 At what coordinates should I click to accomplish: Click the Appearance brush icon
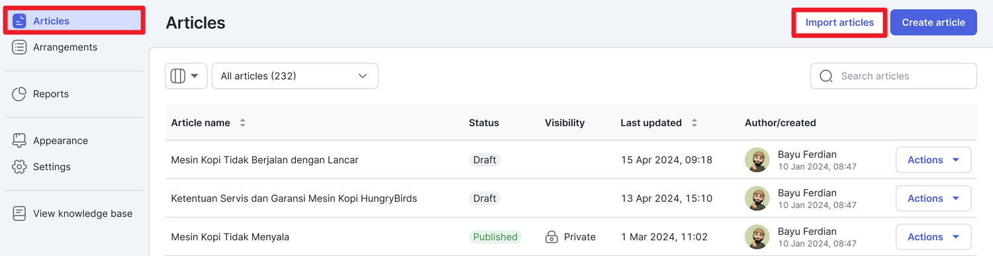[x=19, y=141]
